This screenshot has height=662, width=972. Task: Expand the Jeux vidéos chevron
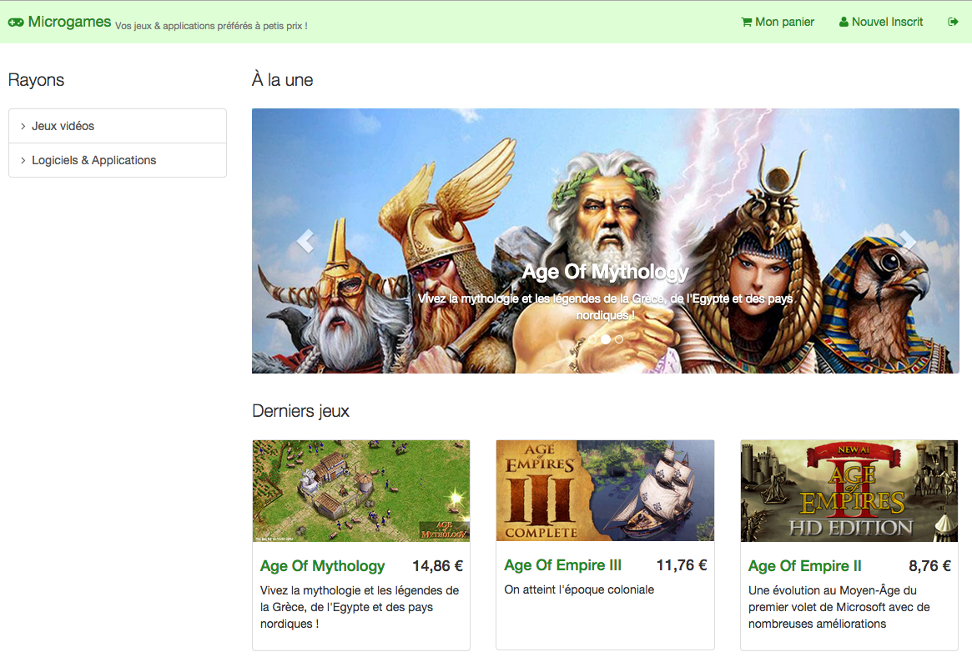[23, 127]
